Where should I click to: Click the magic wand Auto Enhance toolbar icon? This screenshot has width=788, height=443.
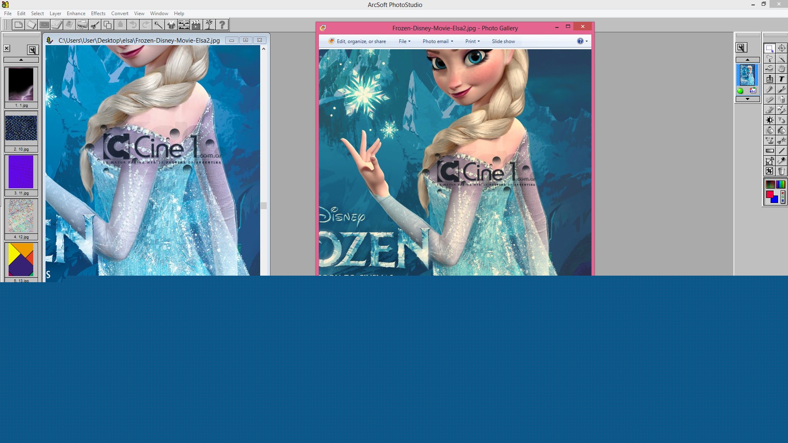[x=158, y=25]
